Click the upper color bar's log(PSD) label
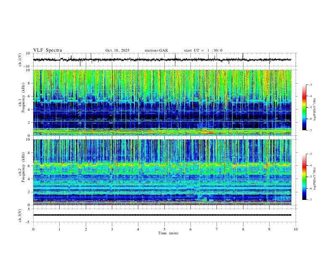Screen dimensions: 333x257 315,110
